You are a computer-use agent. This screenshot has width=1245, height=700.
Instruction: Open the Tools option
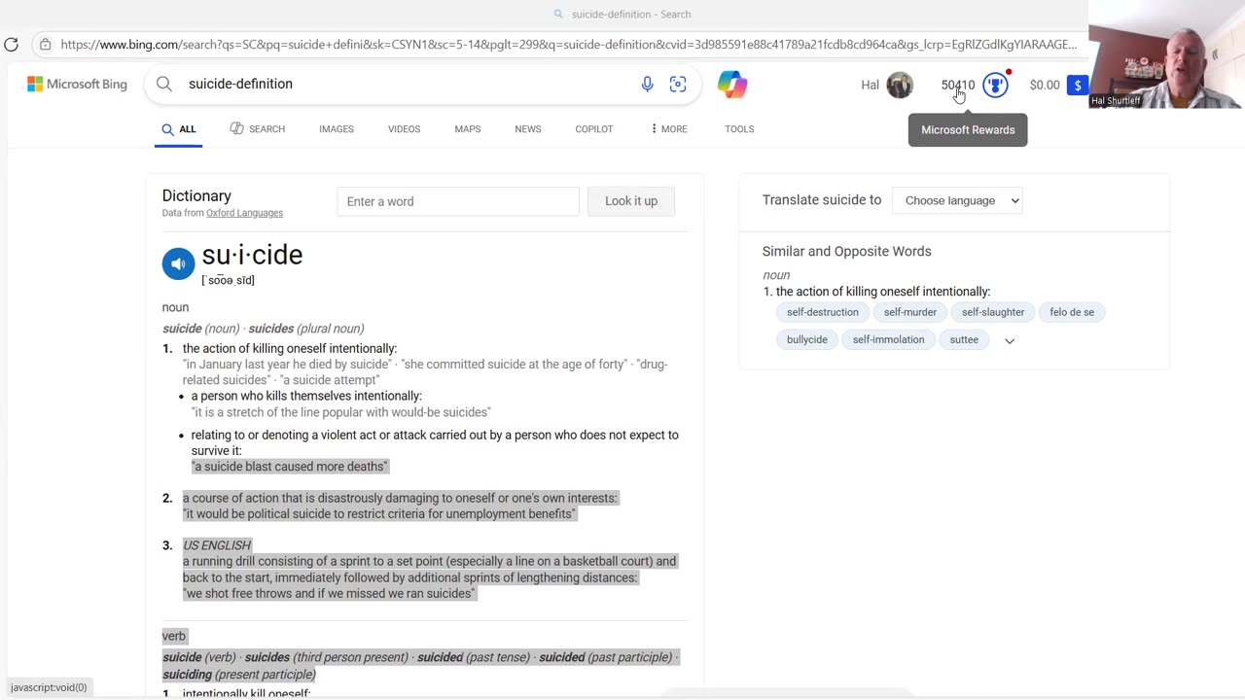point(739,129)
